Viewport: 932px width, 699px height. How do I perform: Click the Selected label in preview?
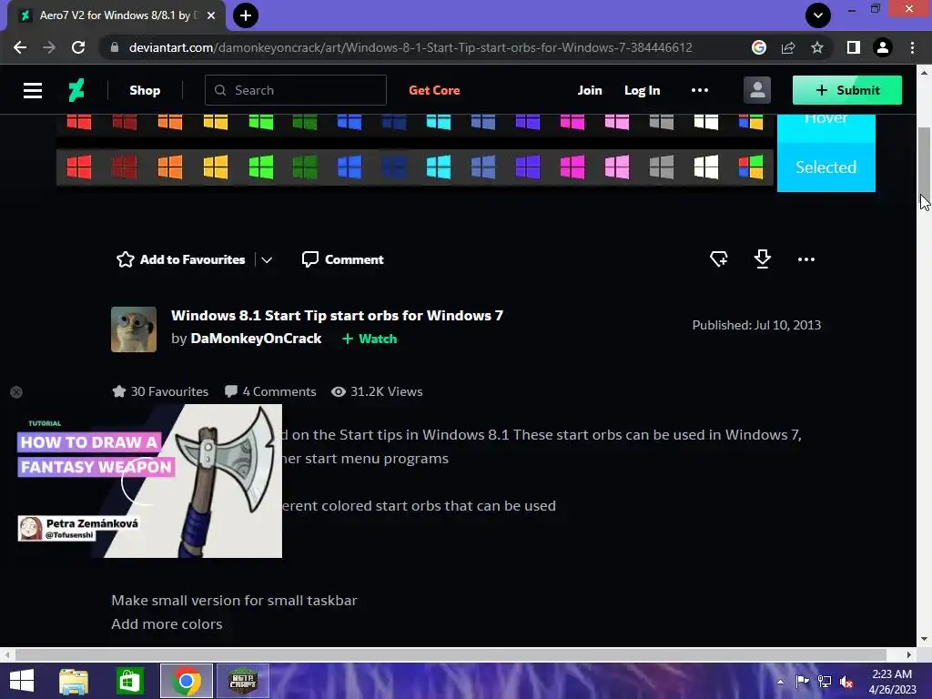tap(826, 167)
